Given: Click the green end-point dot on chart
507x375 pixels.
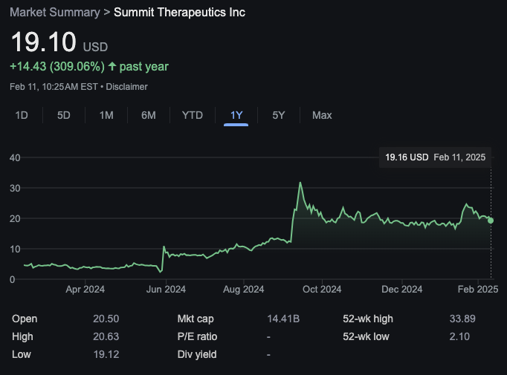Looking at the screenshot, I should tap(491, 221).
